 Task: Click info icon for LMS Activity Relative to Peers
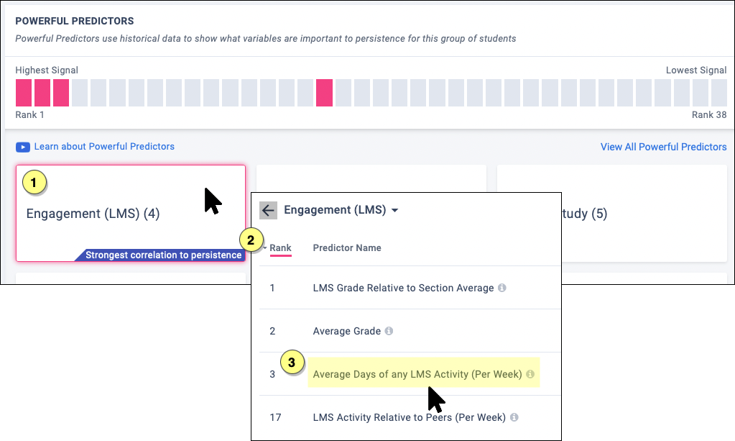pyautogui.click(x=514, y=417)
